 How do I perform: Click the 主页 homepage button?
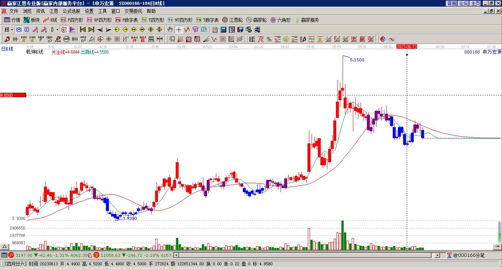pyautogui.click(x=475, y=3)
